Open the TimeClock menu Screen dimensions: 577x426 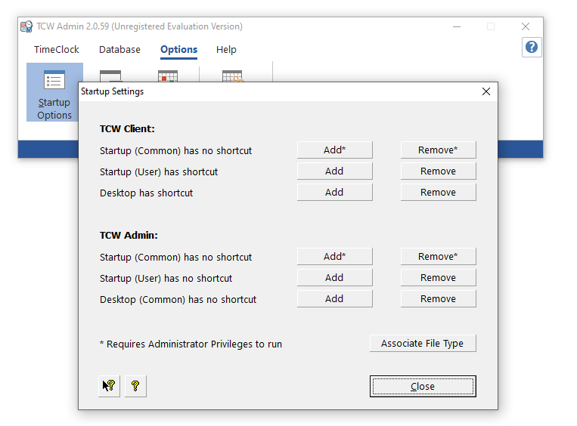click(x=57, y=50)
